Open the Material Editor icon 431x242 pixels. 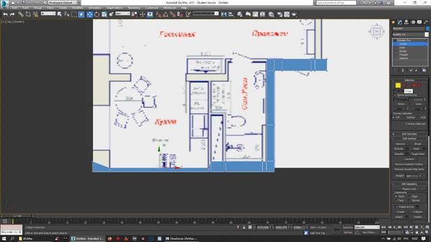pyautogui.click(x=271, y=14)
